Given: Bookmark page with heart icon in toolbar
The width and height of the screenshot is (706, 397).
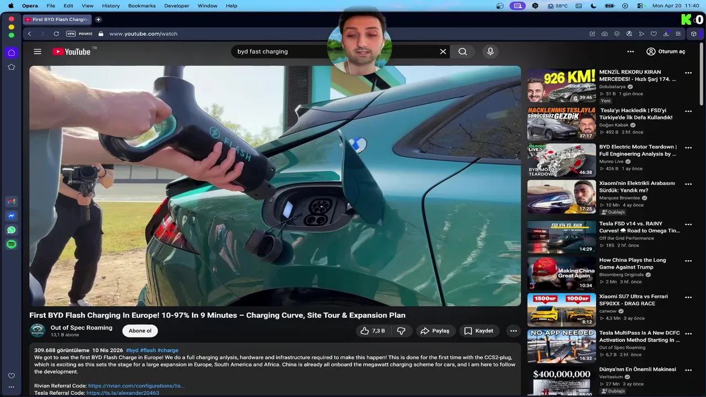Looking at the screenshot, I should (654, 34).
